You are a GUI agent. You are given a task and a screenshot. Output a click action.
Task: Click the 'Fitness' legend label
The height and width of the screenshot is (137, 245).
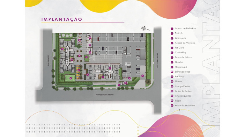pyautogui.click(x=178, y=82)
